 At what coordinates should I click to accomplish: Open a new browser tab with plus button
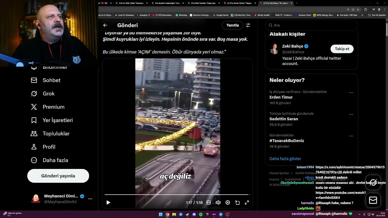pos(296,3)
